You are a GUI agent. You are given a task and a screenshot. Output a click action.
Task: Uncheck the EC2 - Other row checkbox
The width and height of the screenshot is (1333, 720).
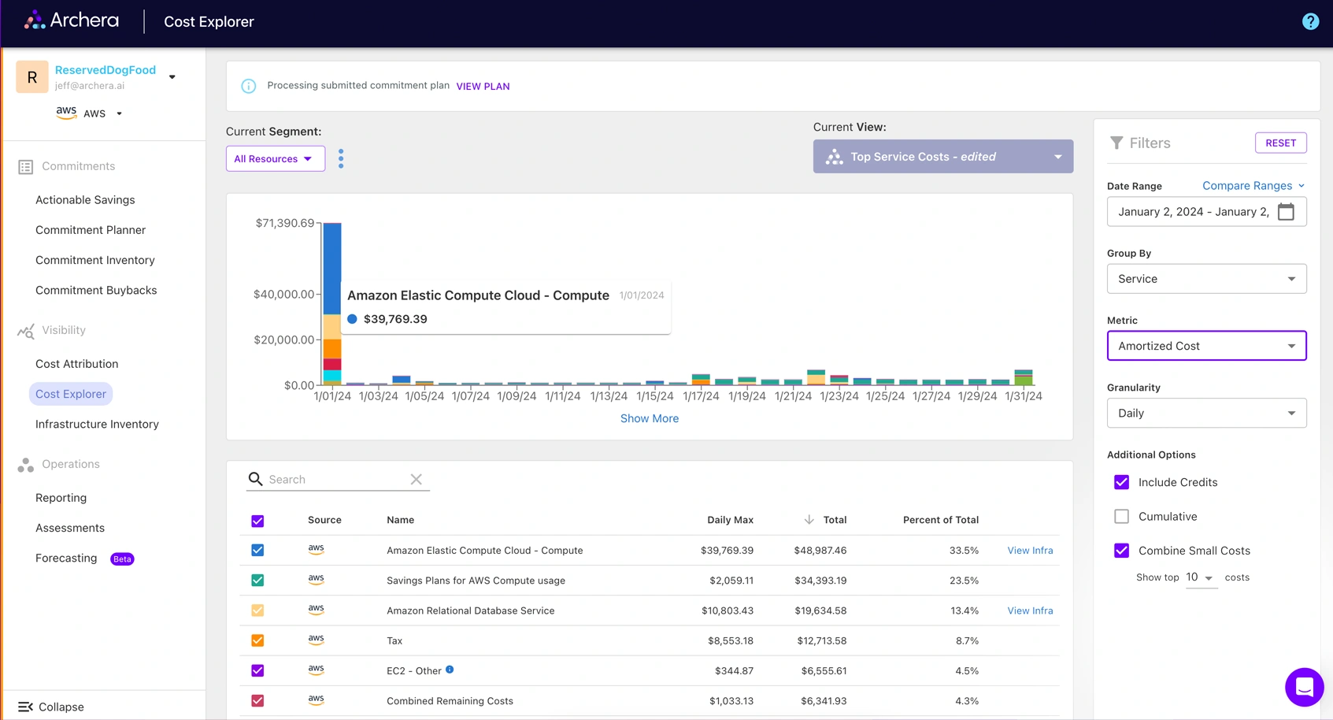[257, 670]
